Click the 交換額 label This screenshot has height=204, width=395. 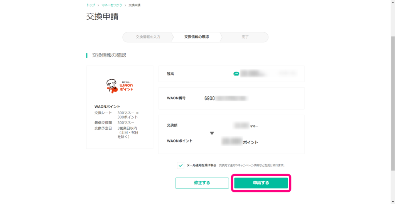(172, 125)
